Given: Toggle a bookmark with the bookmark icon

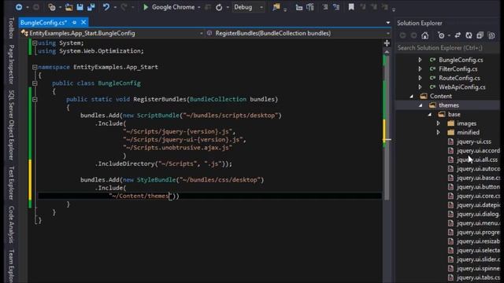Looking at the screenshot, I should (351, 7).
